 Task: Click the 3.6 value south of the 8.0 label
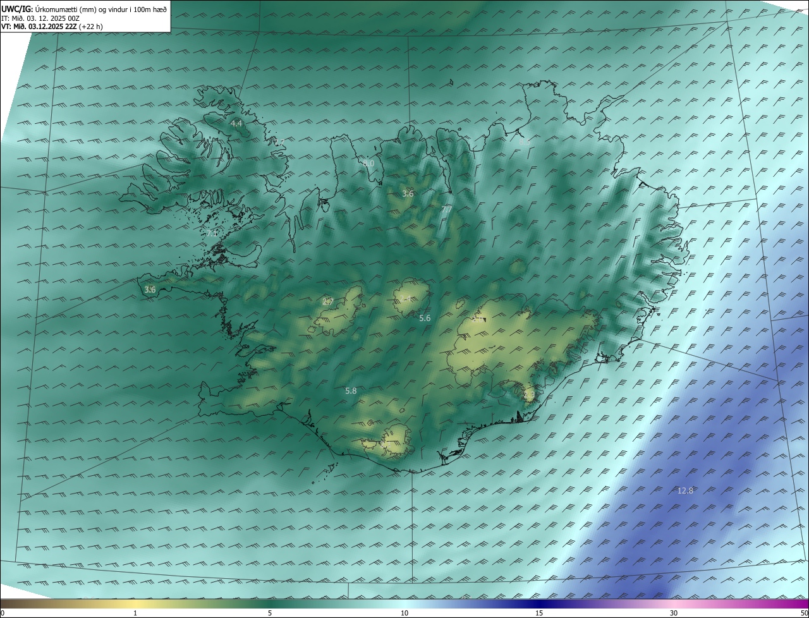tap(408, 193)
